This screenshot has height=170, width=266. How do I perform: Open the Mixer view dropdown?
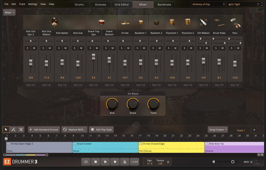coord(9,12)
